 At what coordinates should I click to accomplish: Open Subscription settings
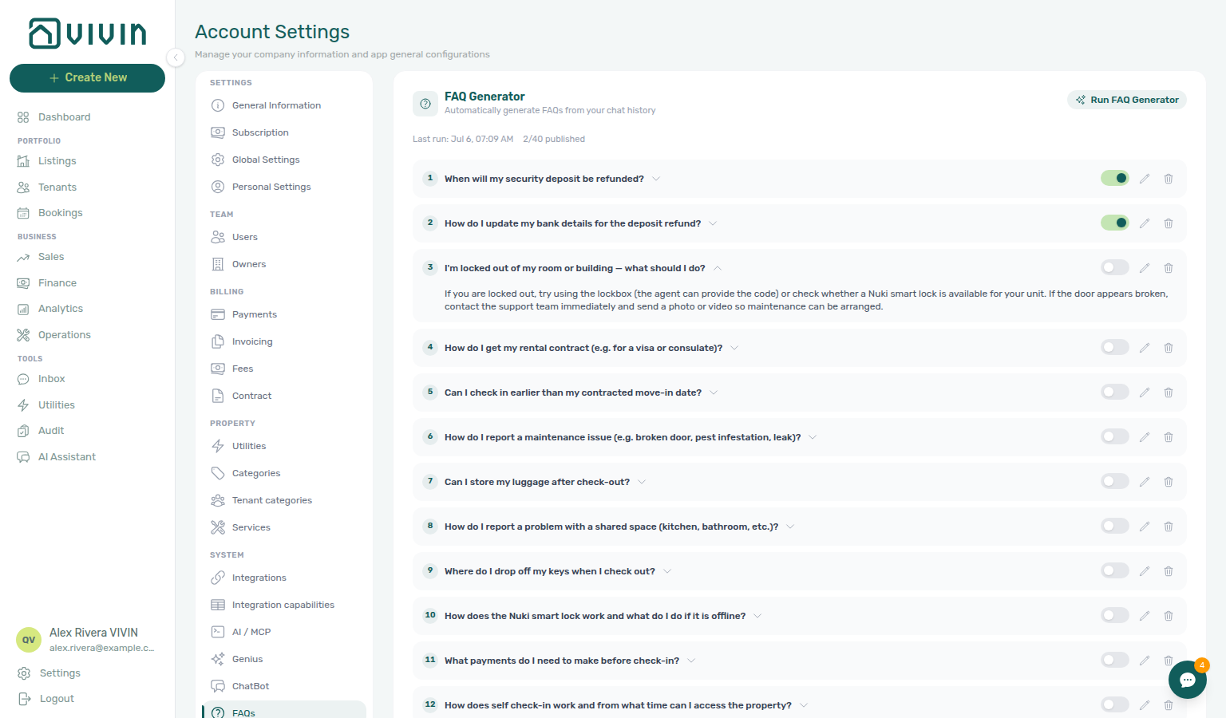point(284,132)
